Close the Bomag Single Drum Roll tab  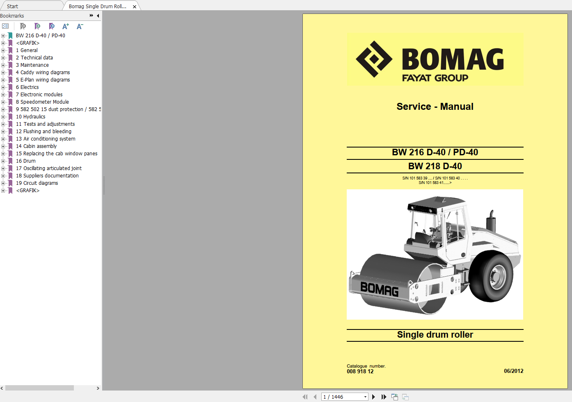pyautogui.click(x=135, y=7)
